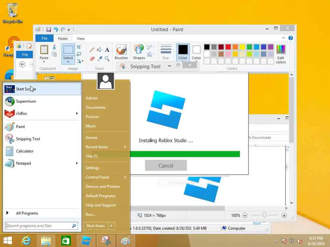Image resolution: width=330 pixels, height=247 pixels.
Task: Click the Undo arrow in Paint
Action: [56, 29]
